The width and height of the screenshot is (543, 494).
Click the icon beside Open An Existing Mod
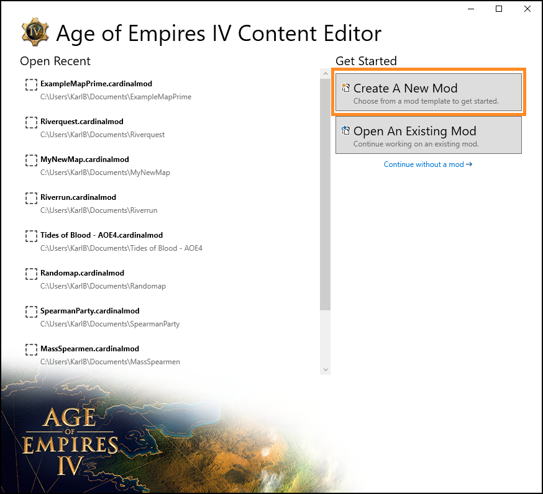pos(345,131)
